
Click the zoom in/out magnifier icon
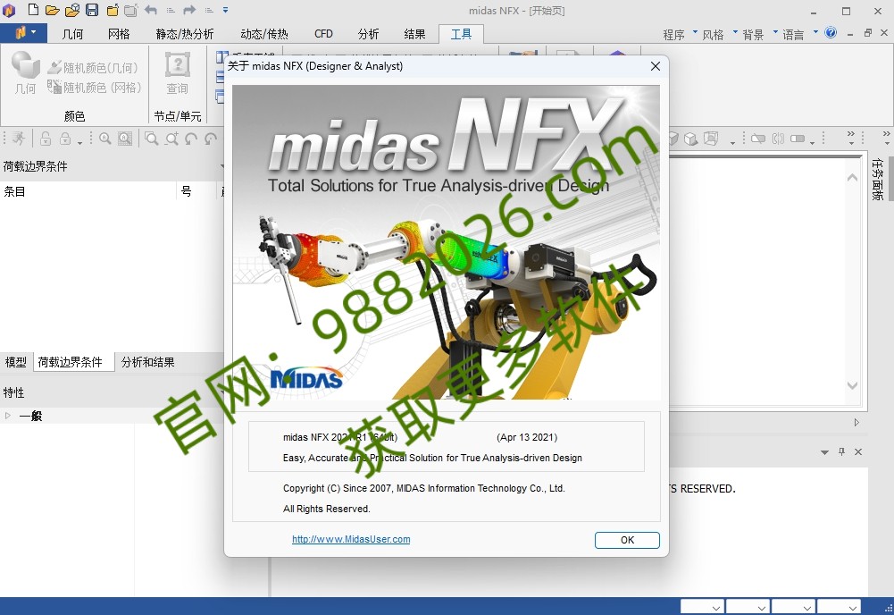[x=171, y=139]
